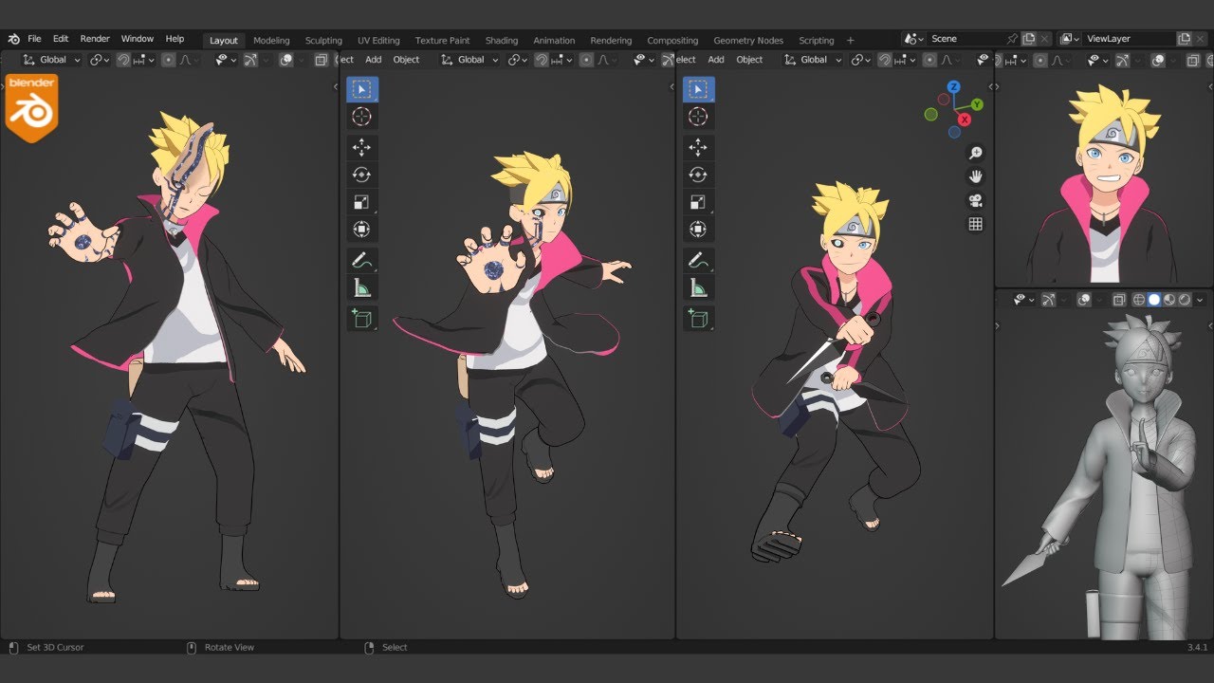Open the File menu
The width and height of the screenshot is (1214, 683).
click(x=34, y=39)
